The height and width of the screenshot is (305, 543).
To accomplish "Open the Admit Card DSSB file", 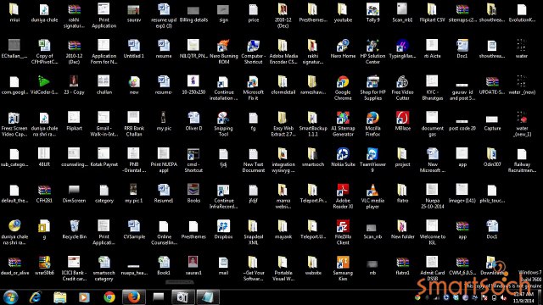I will 432,269.
